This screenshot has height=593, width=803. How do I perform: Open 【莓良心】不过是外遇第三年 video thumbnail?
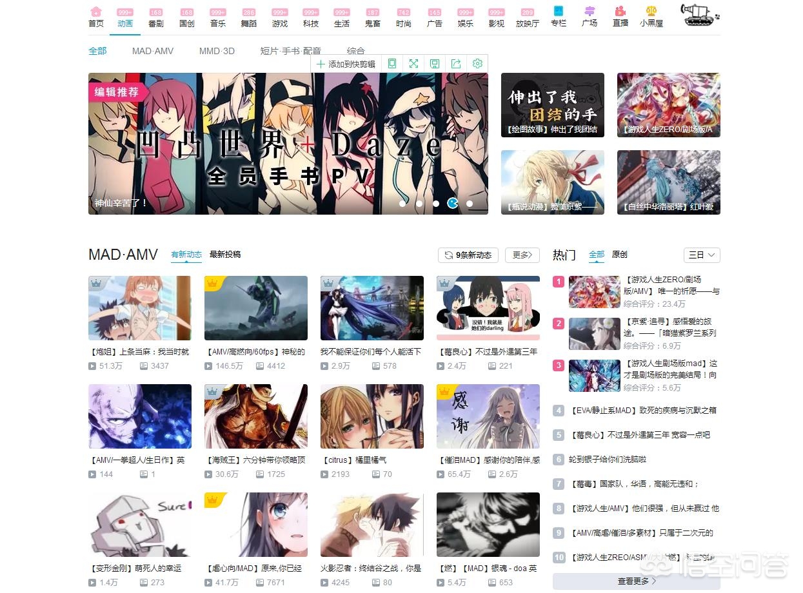(x=488, y=308)
